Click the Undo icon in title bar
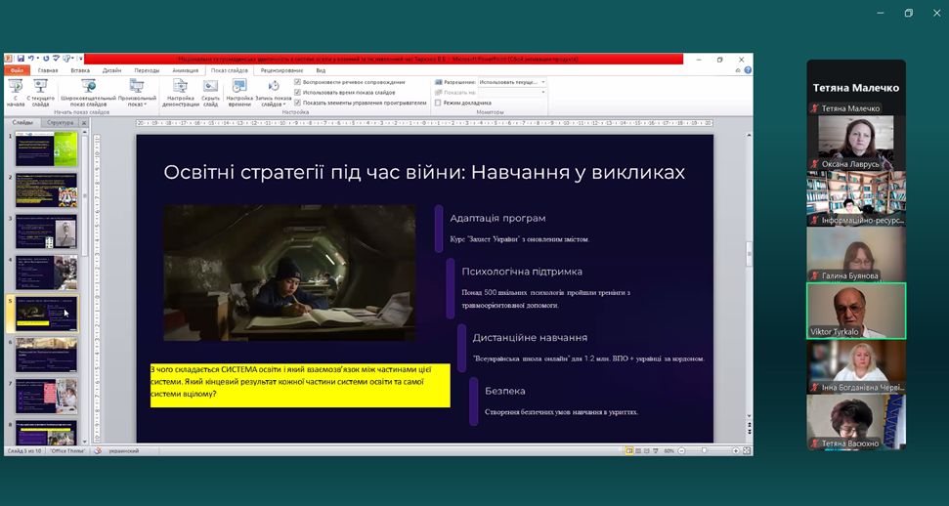This screenshot has width=949, height=506. 31,59
